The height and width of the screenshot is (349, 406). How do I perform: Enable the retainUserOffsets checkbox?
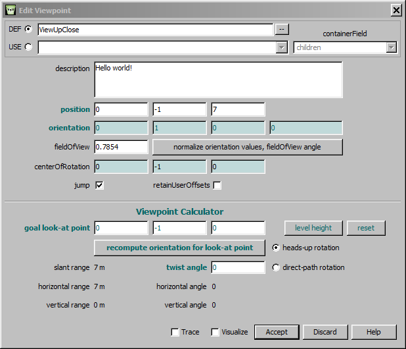click(217, 186)
